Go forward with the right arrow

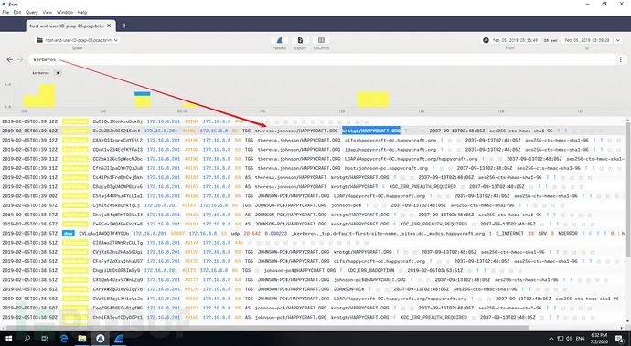[x=20, y=59]
